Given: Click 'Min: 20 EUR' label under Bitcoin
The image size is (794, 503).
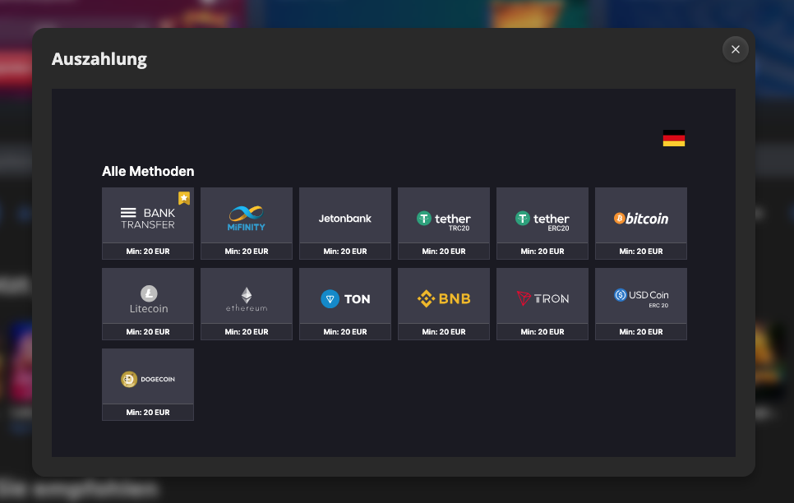Looking at the screenshot, I should coord(641,251).
